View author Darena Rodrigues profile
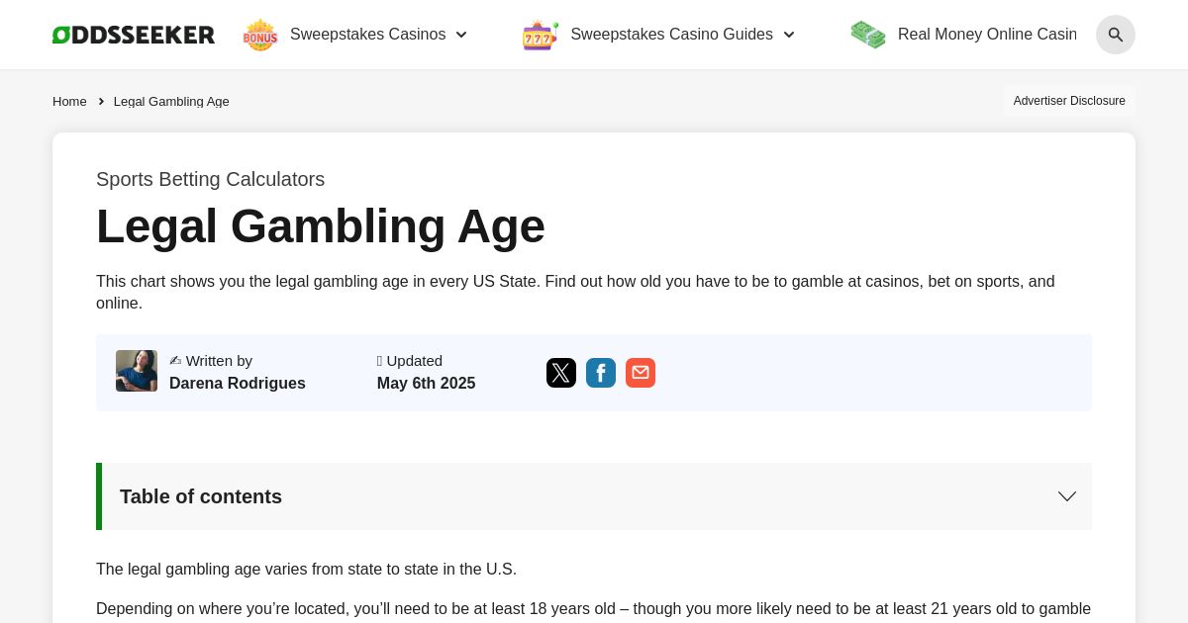Image resolution: width=1188 pixels, height=623 pixels. 238,384
